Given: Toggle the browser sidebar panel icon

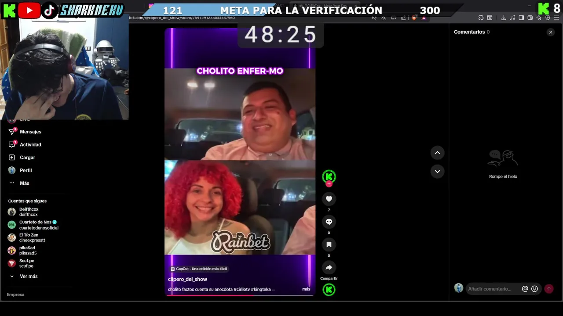Looking at the screenshot, I should click(521, 18).
